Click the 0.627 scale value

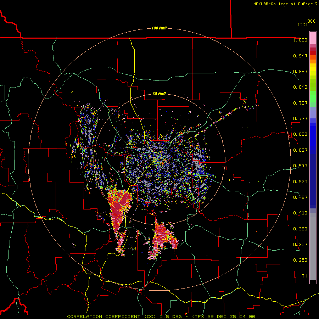point(300,150)
